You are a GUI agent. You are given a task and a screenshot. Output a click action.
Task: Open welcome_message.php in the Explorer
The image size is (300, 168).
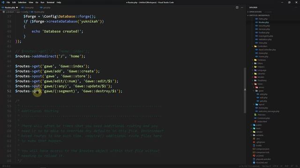(269, 112)
